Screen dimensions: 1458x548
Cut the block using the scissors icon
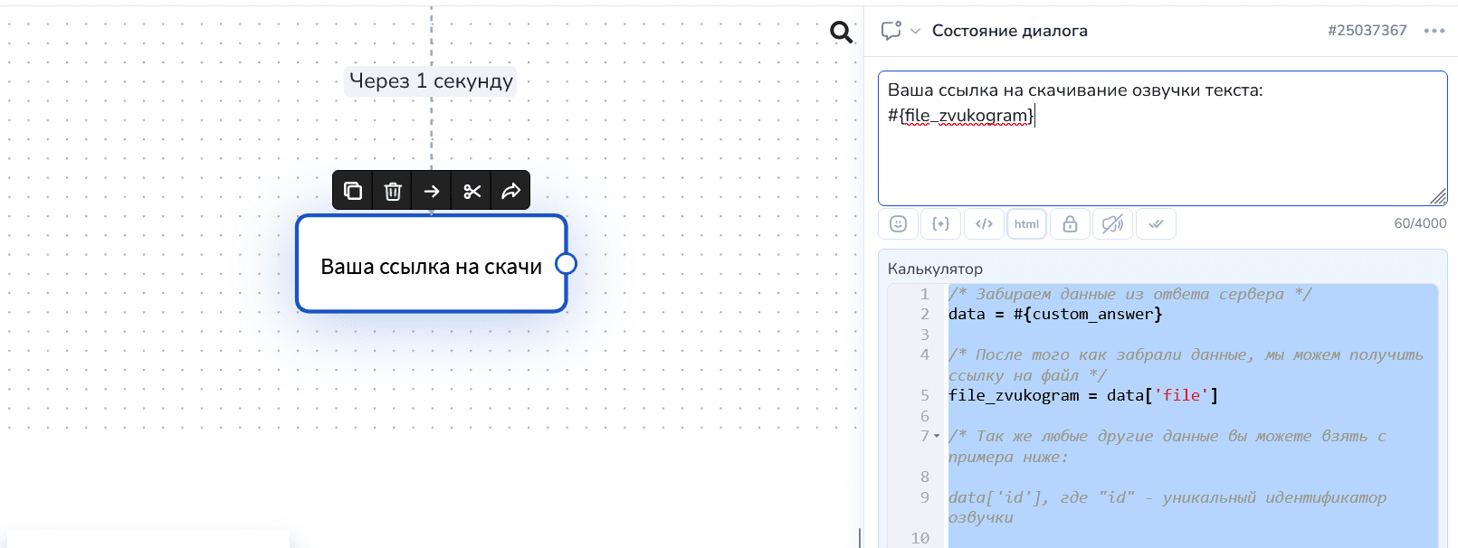(472, 191)
